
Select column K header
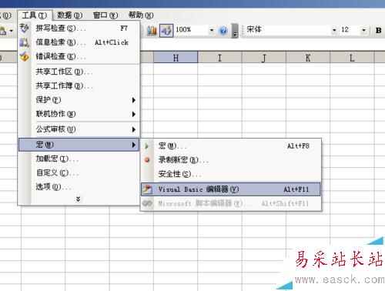308,58
